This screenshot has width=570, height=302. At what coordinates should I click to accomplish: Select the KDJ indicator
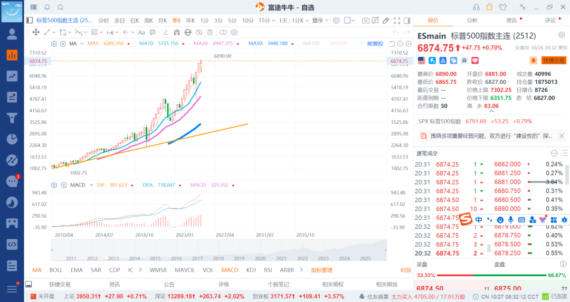click(251, 270)
